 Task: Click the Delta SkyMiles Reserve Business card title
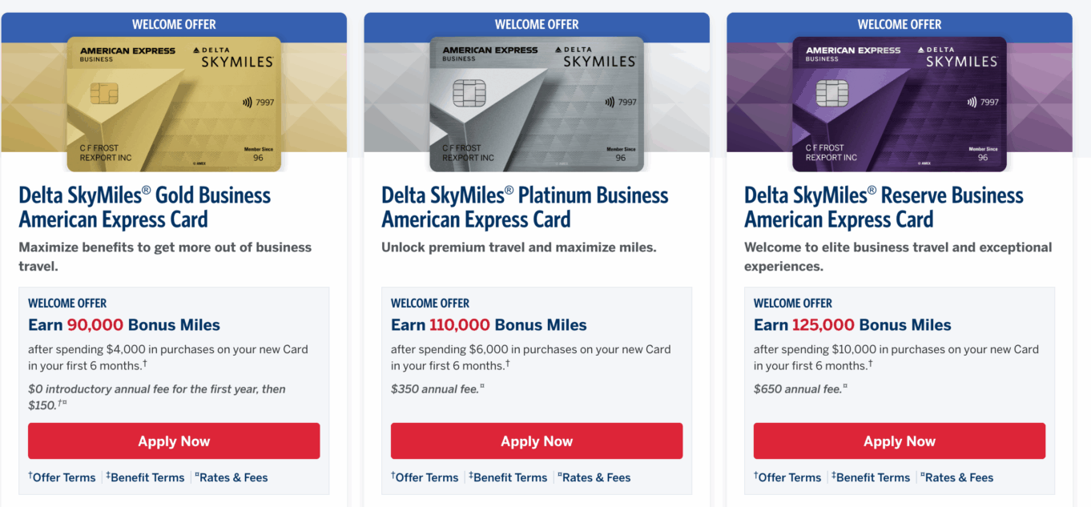pos(884,207)
